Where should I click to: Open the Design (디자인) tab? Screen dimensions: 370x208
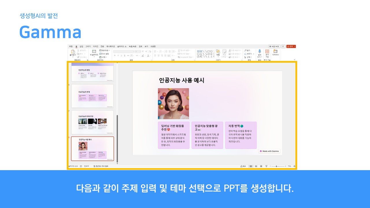click(x=95, y=47)
